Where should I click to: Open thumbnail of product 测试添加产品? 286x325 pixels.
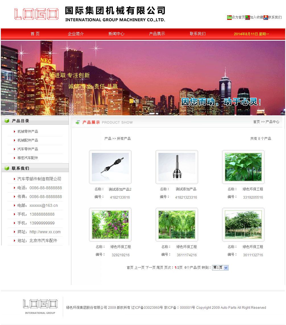coord(177,167)
